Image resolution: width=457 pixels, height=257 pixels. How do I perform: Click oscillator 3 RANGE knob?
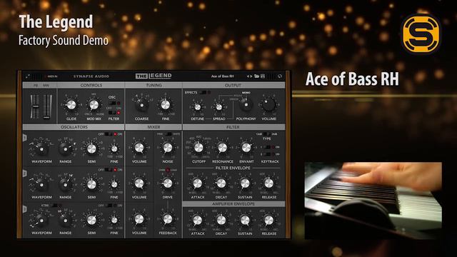pos(65,221)
